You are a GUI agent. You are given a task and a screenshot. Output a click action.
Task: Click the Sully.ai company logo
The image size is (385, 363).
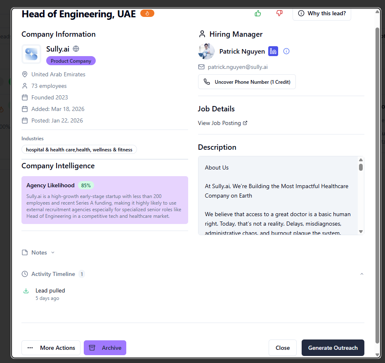pyautogui.click(x=31, y=54)
